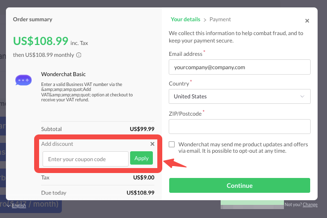This screenshot has width=327, height=218.
Task: Select the Your details step
Action: [186, 20]
